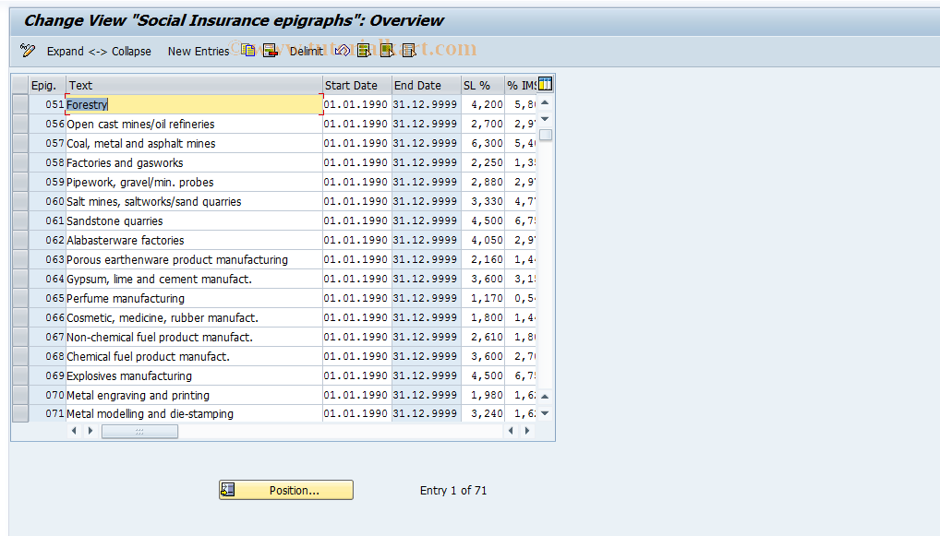940x536 pixels.
Task: Click the 'Salt mines, saltworks/sand quarries' field
Action: click(x=194, y=201)
